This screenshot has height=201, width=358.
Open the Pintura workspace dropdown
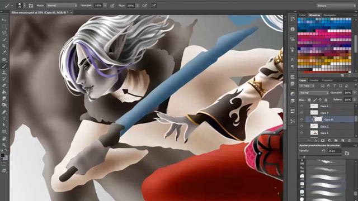(336, 6)
